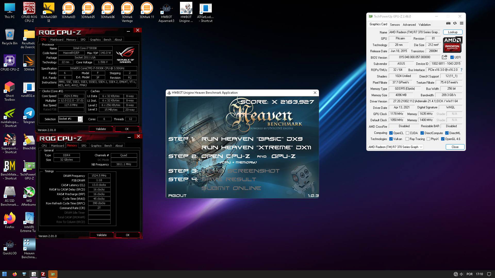
Task: Open nvidiaInspector shortcut
Action: click(10, 118)
